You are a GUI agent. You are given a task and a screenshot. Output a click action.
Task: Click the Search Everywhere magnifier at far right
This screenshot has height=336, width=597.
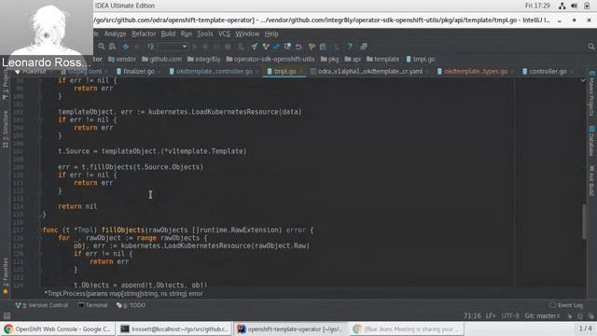point(590,47)
